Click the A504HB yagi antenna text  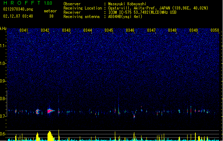(x=125, y=17)
